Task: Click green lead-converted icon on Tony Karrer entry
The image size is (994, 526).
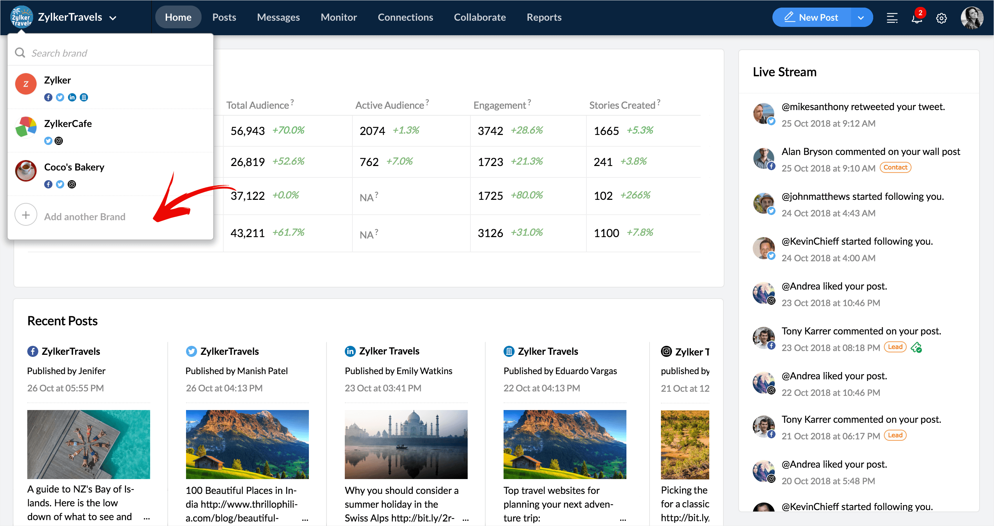Action: click(x=916, y=348)
